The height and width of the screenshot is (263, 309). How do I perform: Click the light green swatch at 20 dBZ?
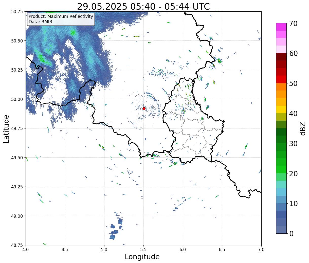pyautogui.click(x=281, y=177)
